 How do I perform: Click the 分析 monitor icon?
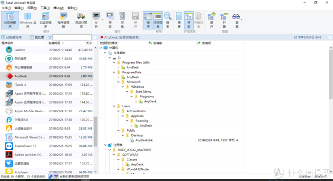coord(96,16)
